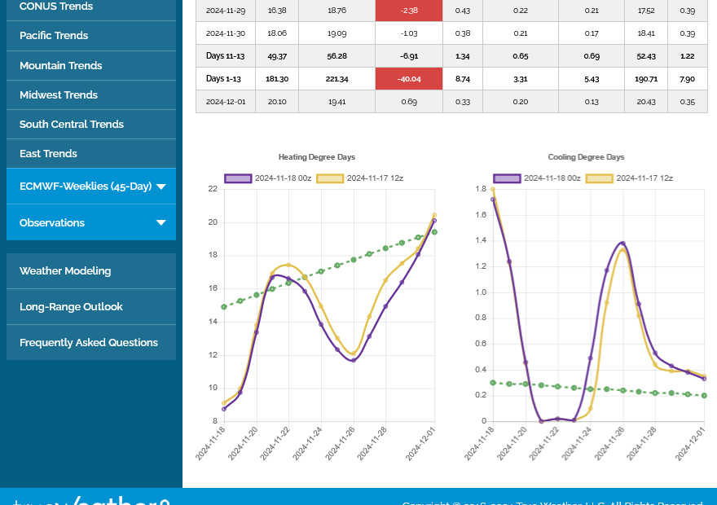Viewport: 717px width, 505px height.
Task: Click the 2024-11-30 date cell
Action: [226, 33]
